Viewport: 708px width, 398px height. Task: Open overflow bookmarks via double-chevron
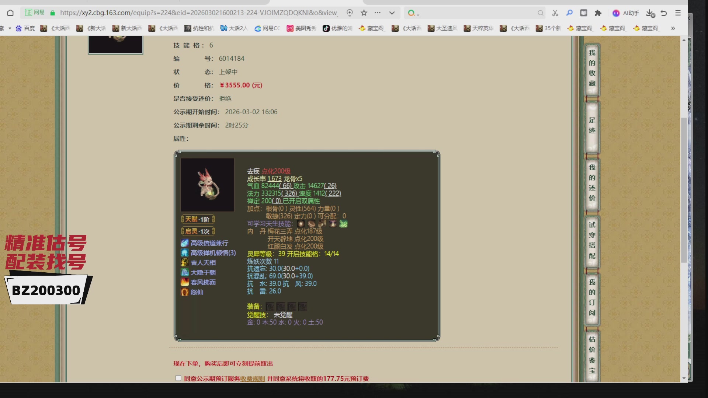pyautogui.click(x=673, y=28)
